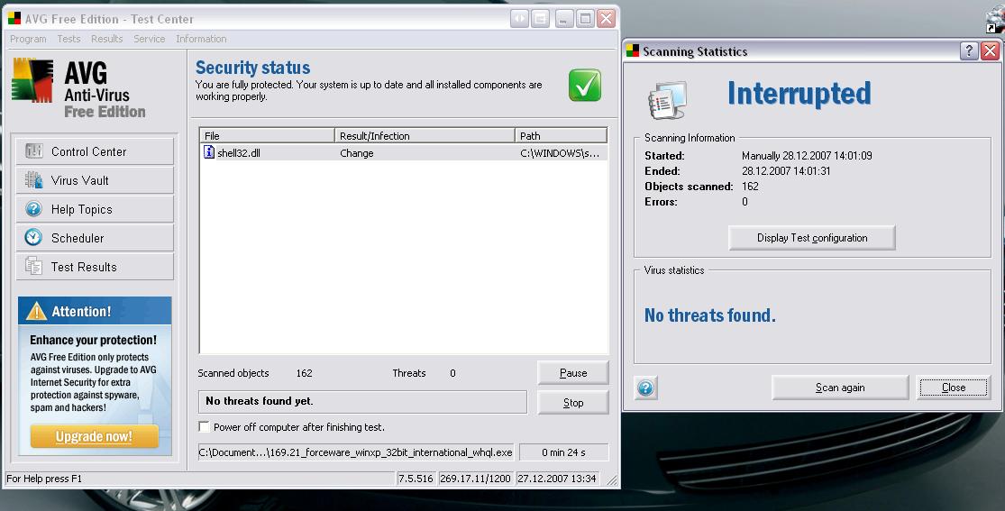This screenshot has width=1005, height=511.
Task: Click Upgrade now! in the Attention box
Action: [x=95, y=436]
